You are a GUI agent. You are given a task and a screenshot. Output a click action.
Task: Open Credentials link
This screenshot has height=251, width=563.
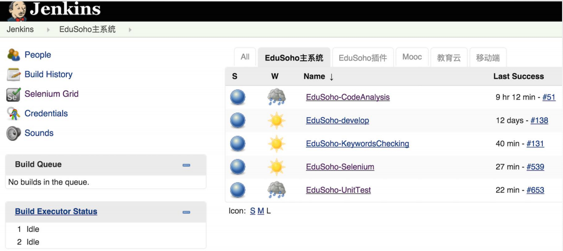tap(46, 113)
